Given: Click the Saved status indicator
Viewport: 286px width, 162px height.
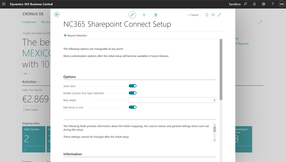Looking at the screenshot, I should pyautogui.click(x=193, y=15).
